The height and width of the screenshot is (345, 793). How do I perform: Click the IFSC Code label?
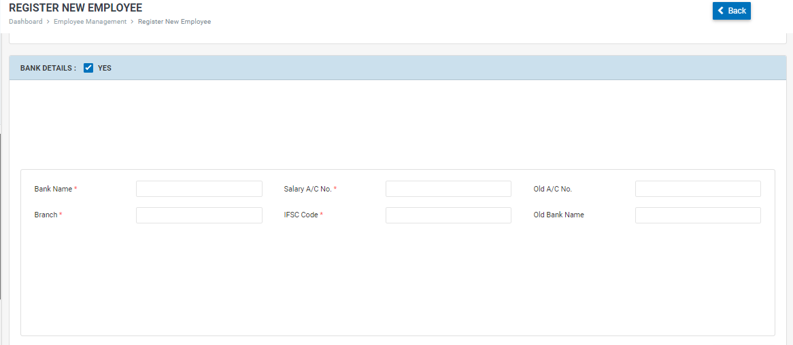coord(301,215)
